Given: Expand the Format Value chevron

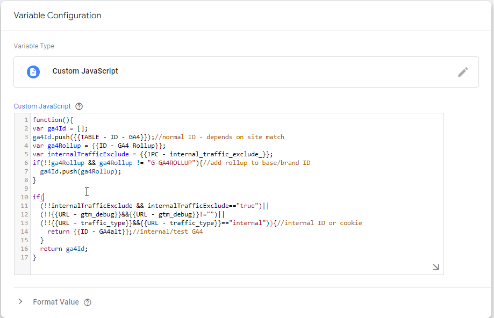Looking at the screenshot, I should pos(20,302).
